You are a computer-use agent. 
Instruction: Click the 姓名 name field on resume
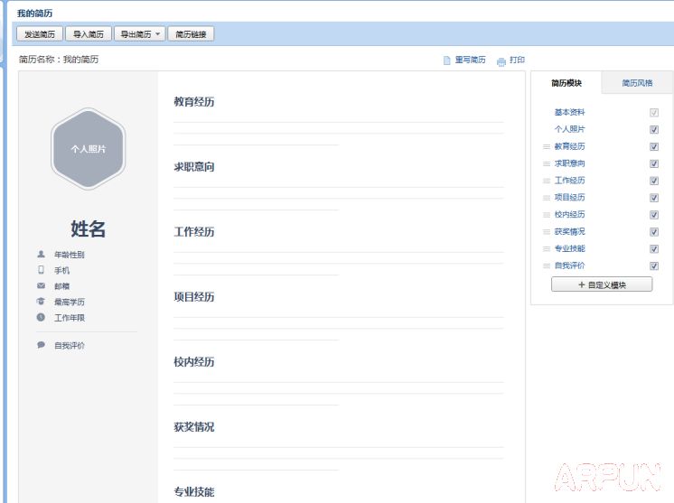pos(88,228)
